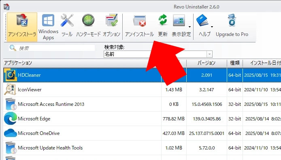This screenshot has width=281, height=160.
Task: Click install date 2025/08/15 10:11
Action: coord(262,104)
